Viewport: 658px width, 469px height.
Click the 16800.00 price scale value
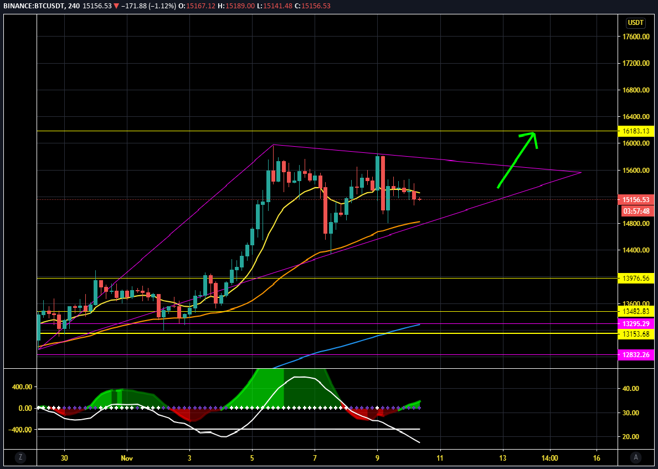(x=636, y=90)
